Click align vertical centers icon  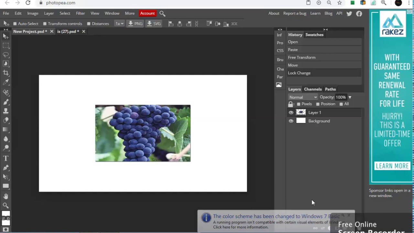(218, 24)
